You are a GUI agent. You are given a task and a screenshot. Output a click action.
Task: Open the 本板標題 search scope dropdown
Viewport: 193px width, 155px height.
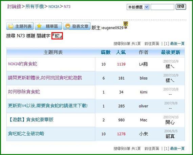(x=138, y=7)
